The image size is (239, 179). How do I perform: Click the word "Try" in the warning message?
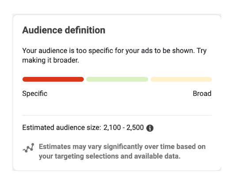point(201,51)
